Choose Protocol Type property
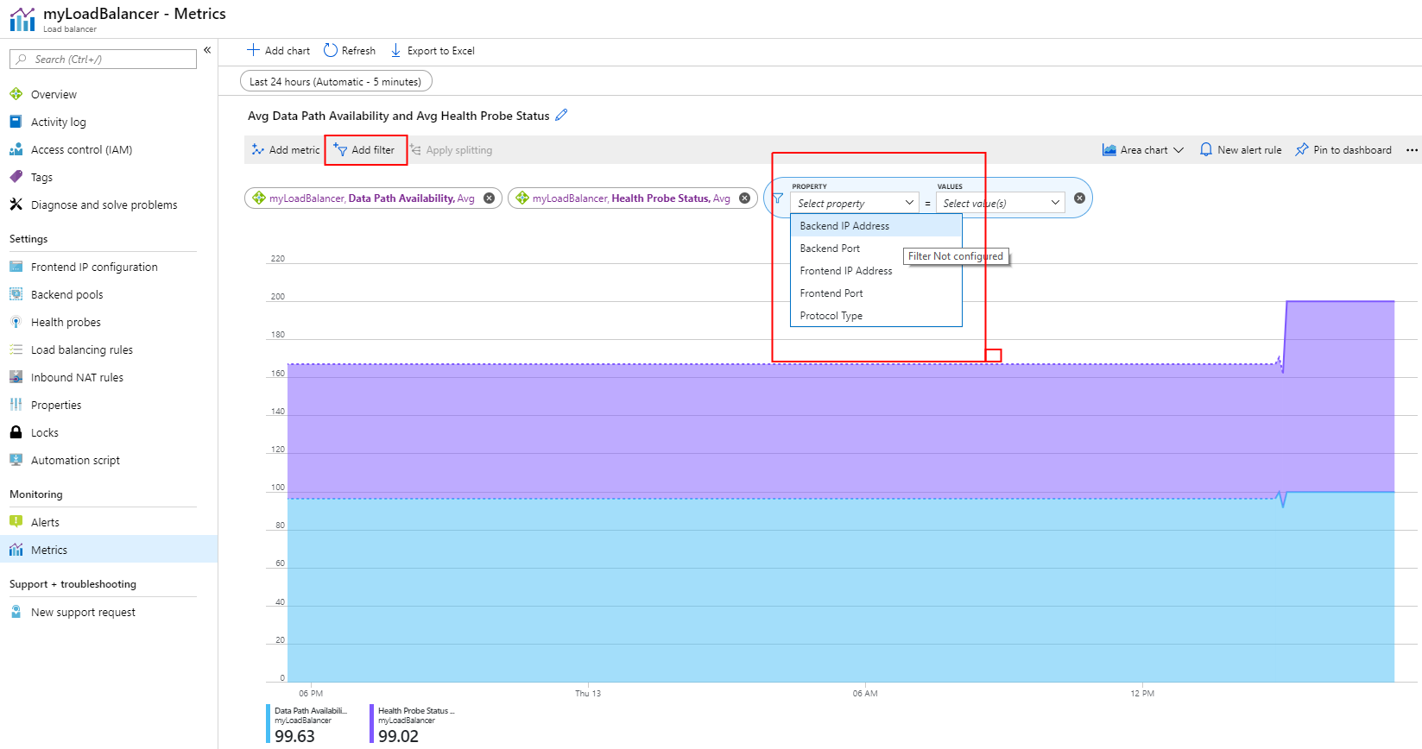The image size is (1422, 749). point(876,316)
